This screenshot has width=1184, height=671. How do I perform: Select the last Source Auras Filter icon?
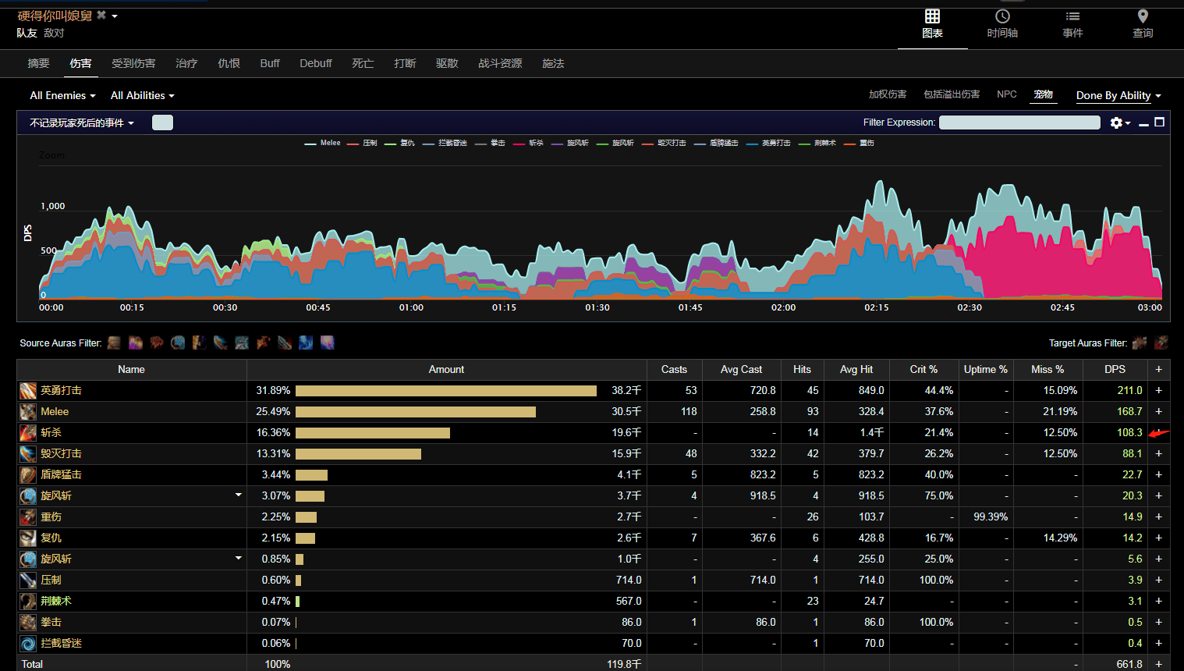pyautogui.click(x=328, y=343)
